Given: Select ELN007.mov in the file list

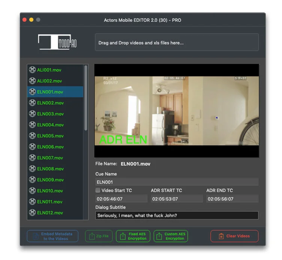Looking at the screenshot, I should [55, 158].
